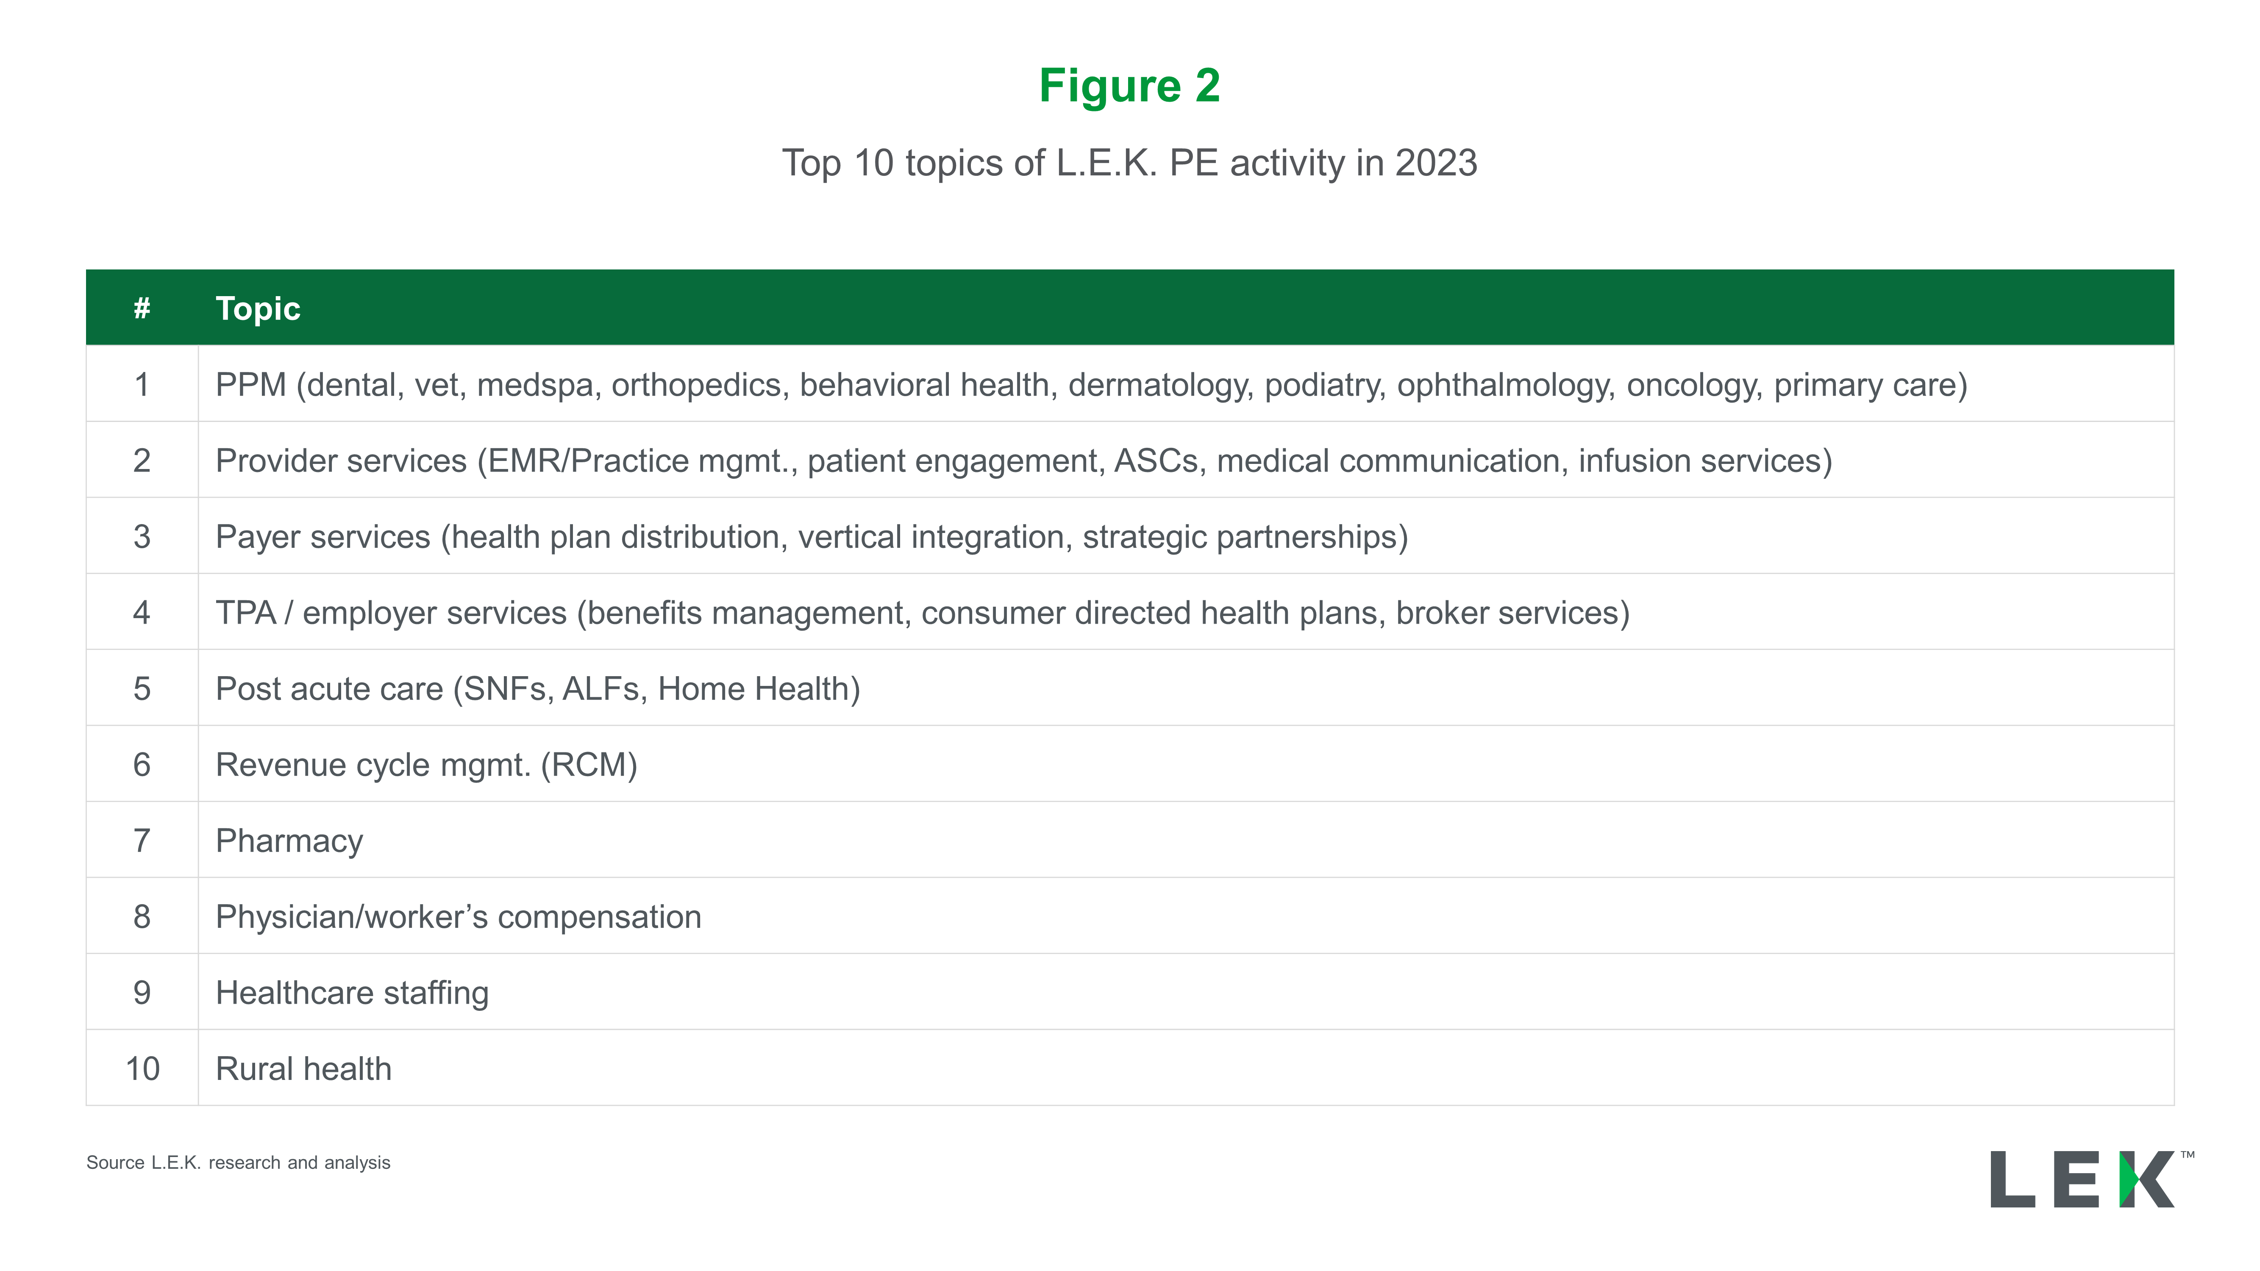2260x1271 pixels.
Task: Click the source note text
Action: 238,1163
